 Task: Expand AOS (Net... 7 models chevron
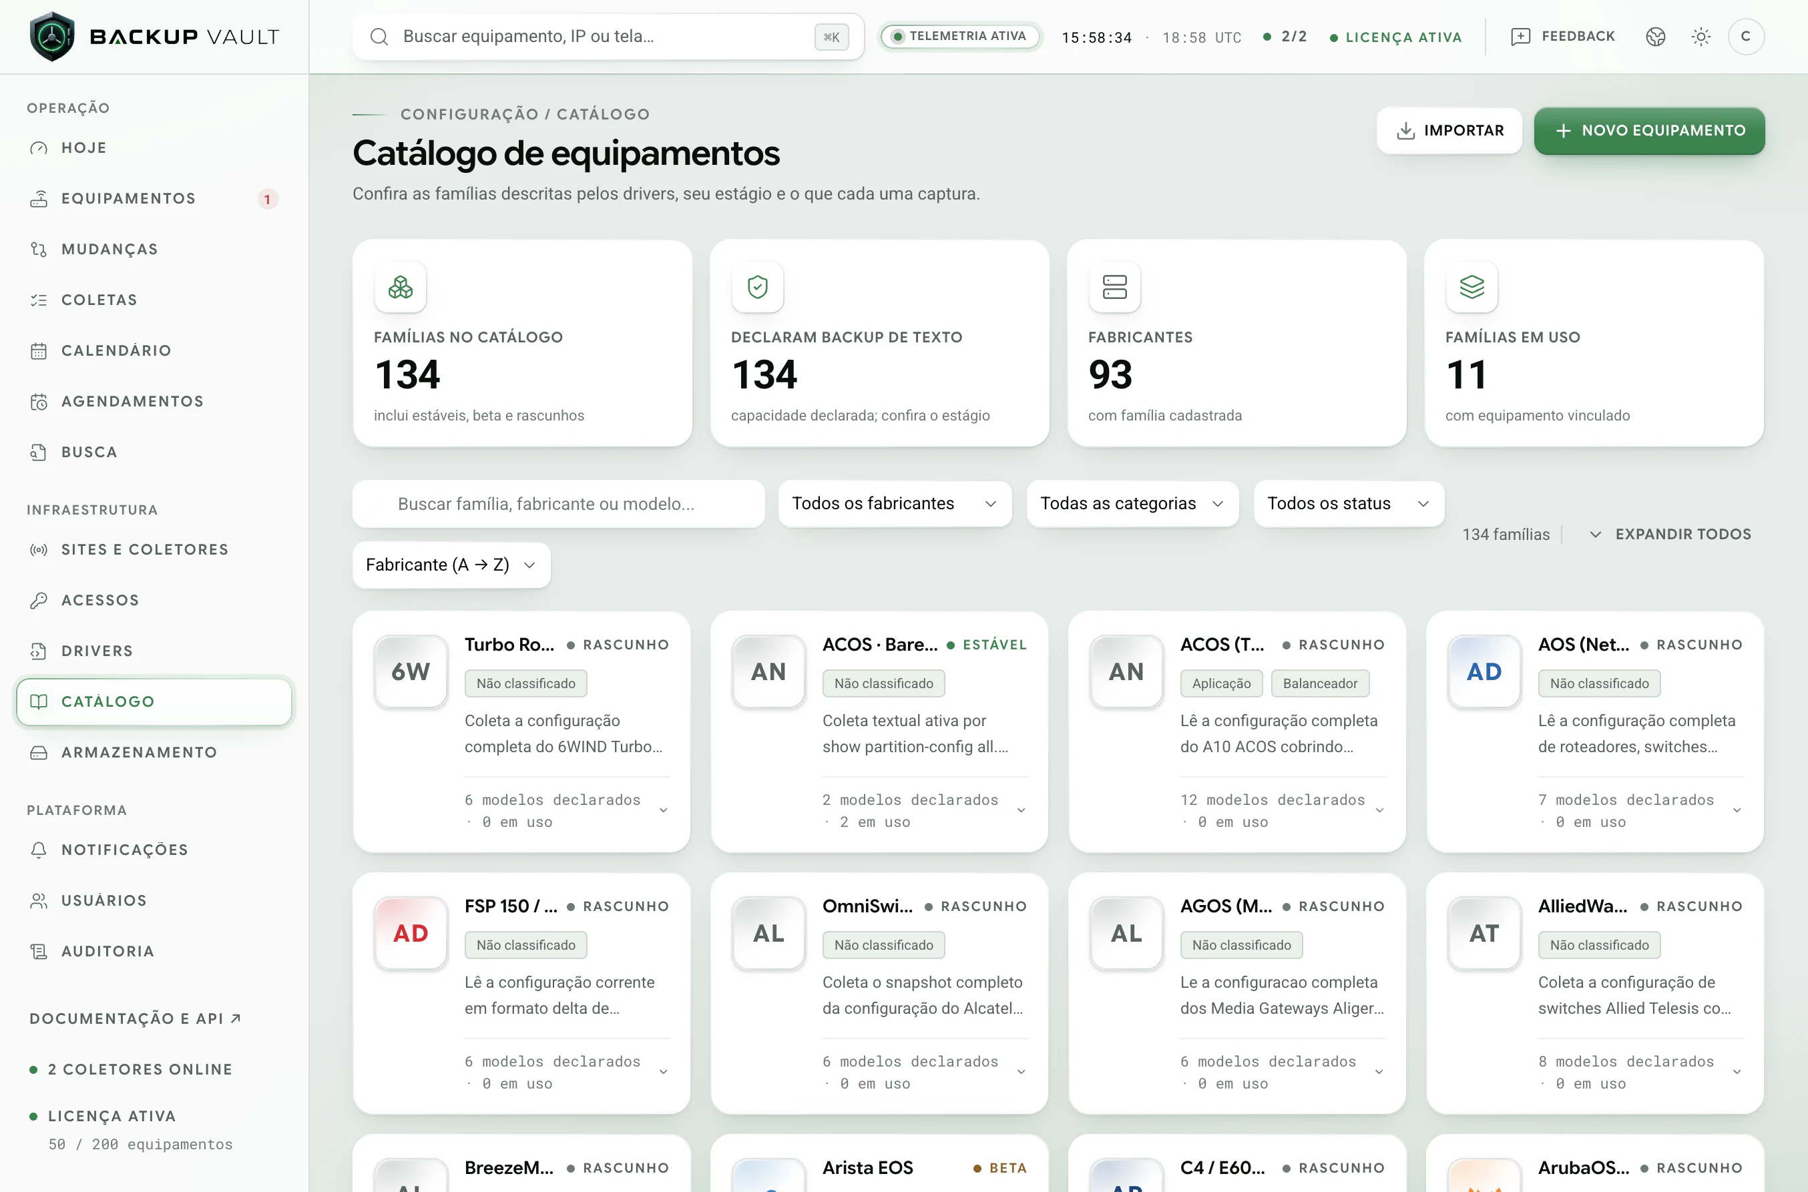click(1737, 810)
